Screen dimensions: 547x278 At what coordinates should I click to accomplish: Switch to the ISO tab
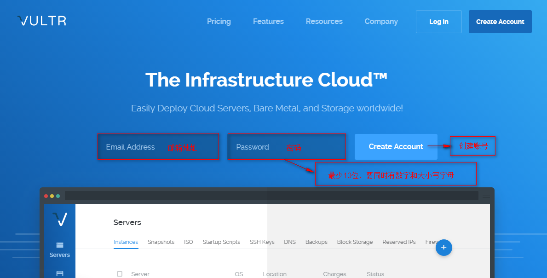(188, 242)
